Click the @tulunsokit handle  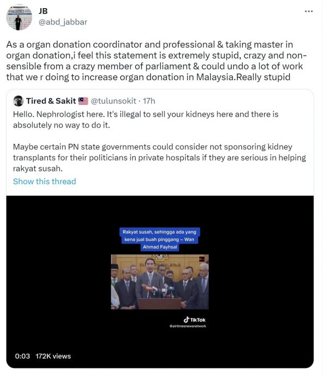[113, 101]
